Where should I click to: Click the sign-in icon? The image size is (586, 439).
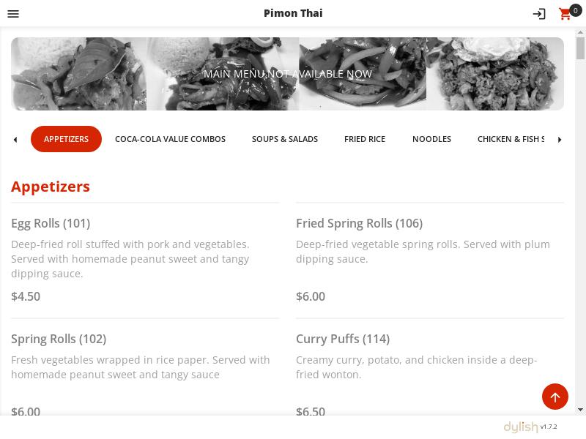click(x=539, y=14)
